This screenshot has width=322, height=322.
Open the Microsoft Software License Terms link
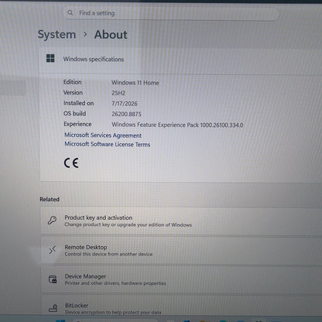[108, 144]
